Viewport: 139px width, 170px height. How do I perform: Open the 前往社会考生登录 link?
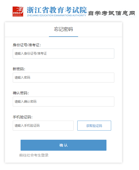click(x=34, y=155)
